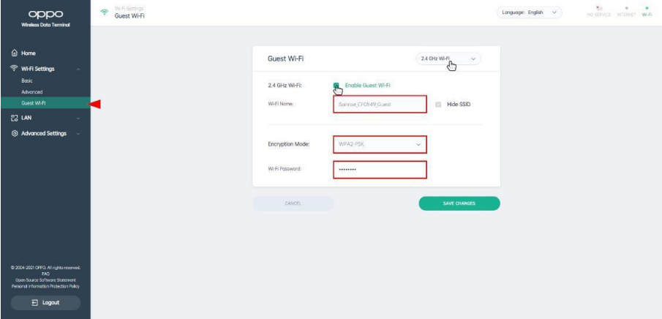Click the Wi-Fi Password input field
This screenshot has height=319, width=662.
[x=379, y=170]
